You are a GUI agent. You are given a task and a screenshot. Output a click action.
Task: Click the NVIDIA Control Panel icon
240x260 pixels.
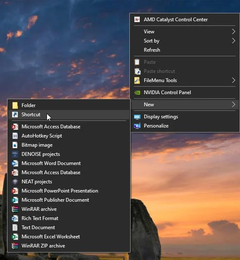(x=137, y=92)
